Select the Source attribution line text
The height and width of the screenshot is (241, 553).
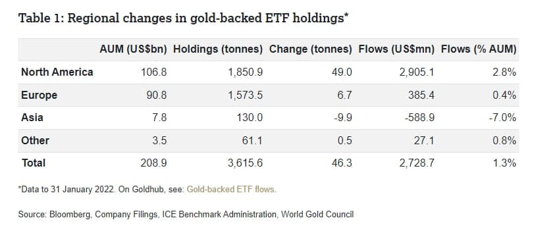(x=186, y=214)
